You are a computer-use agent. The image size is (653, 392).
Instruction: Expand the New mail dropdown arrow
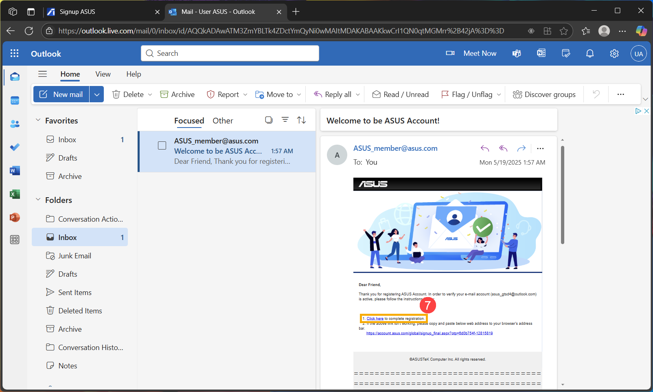pyautogui.click(x=96, y=94)
